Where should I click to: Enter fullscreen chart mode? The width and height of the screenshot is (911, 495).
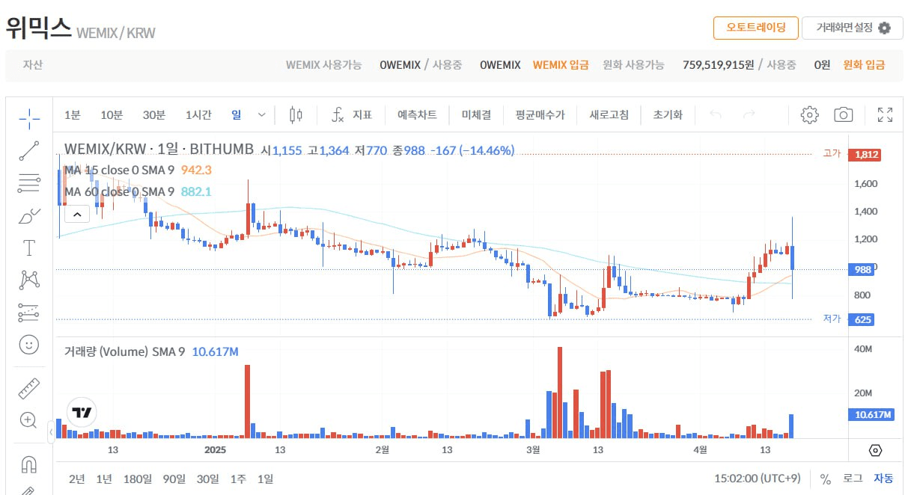click(885, 115)
